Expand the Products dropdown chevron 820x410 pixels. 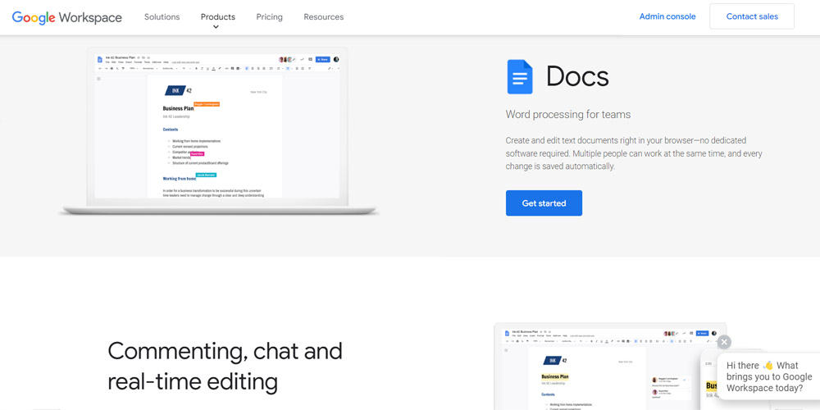click(x=216, y=27)
